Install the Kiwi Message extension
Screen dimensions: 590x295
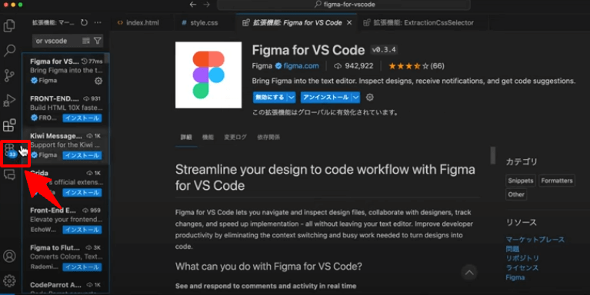82,155
